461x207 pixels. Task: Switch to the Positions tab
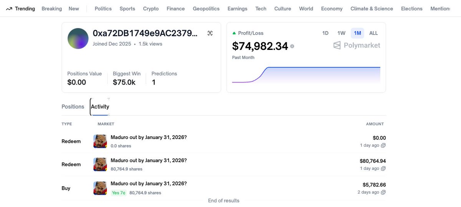click(73, 107)
